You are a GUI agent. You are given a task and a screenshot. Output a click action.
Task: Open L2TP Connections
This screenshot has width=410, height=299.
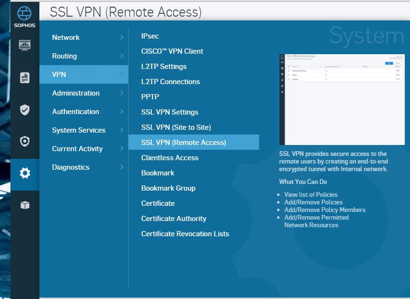click(170, 82)
